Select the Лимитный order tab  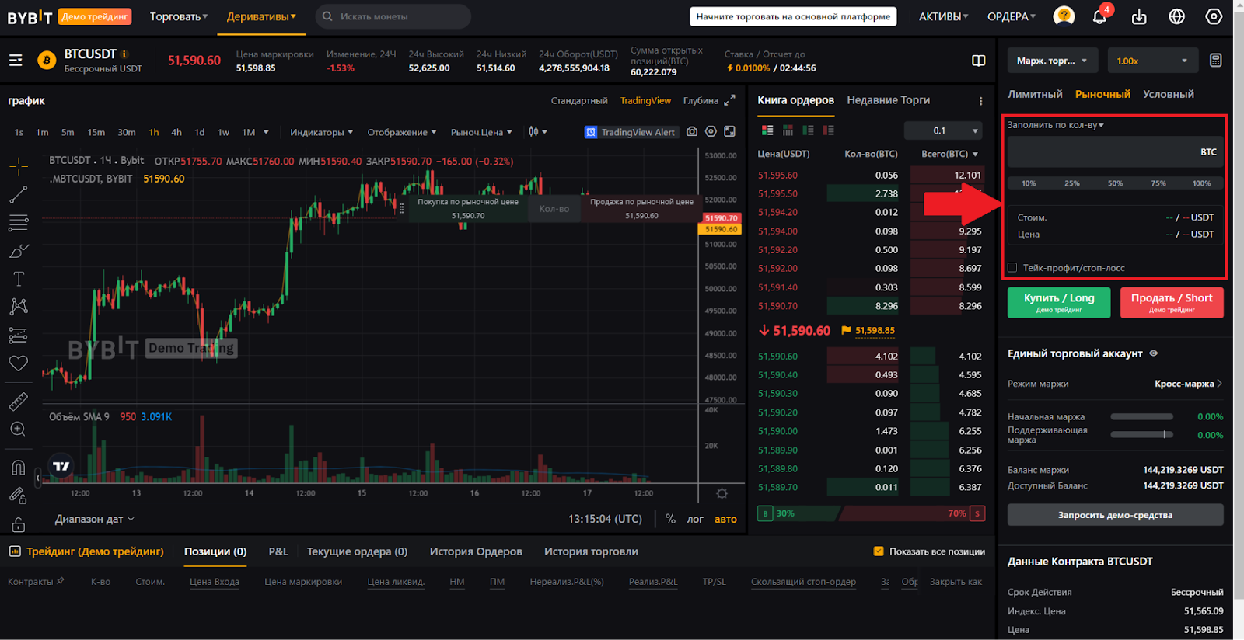point(1035,94)
